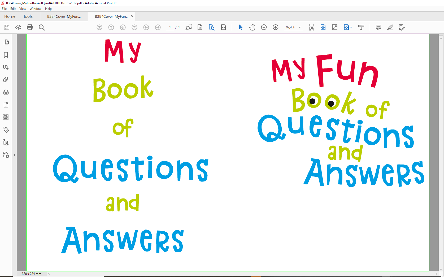This screenshot has height=277, width=444.
Task: Open the Window menu
Action: tap(36, 9)
